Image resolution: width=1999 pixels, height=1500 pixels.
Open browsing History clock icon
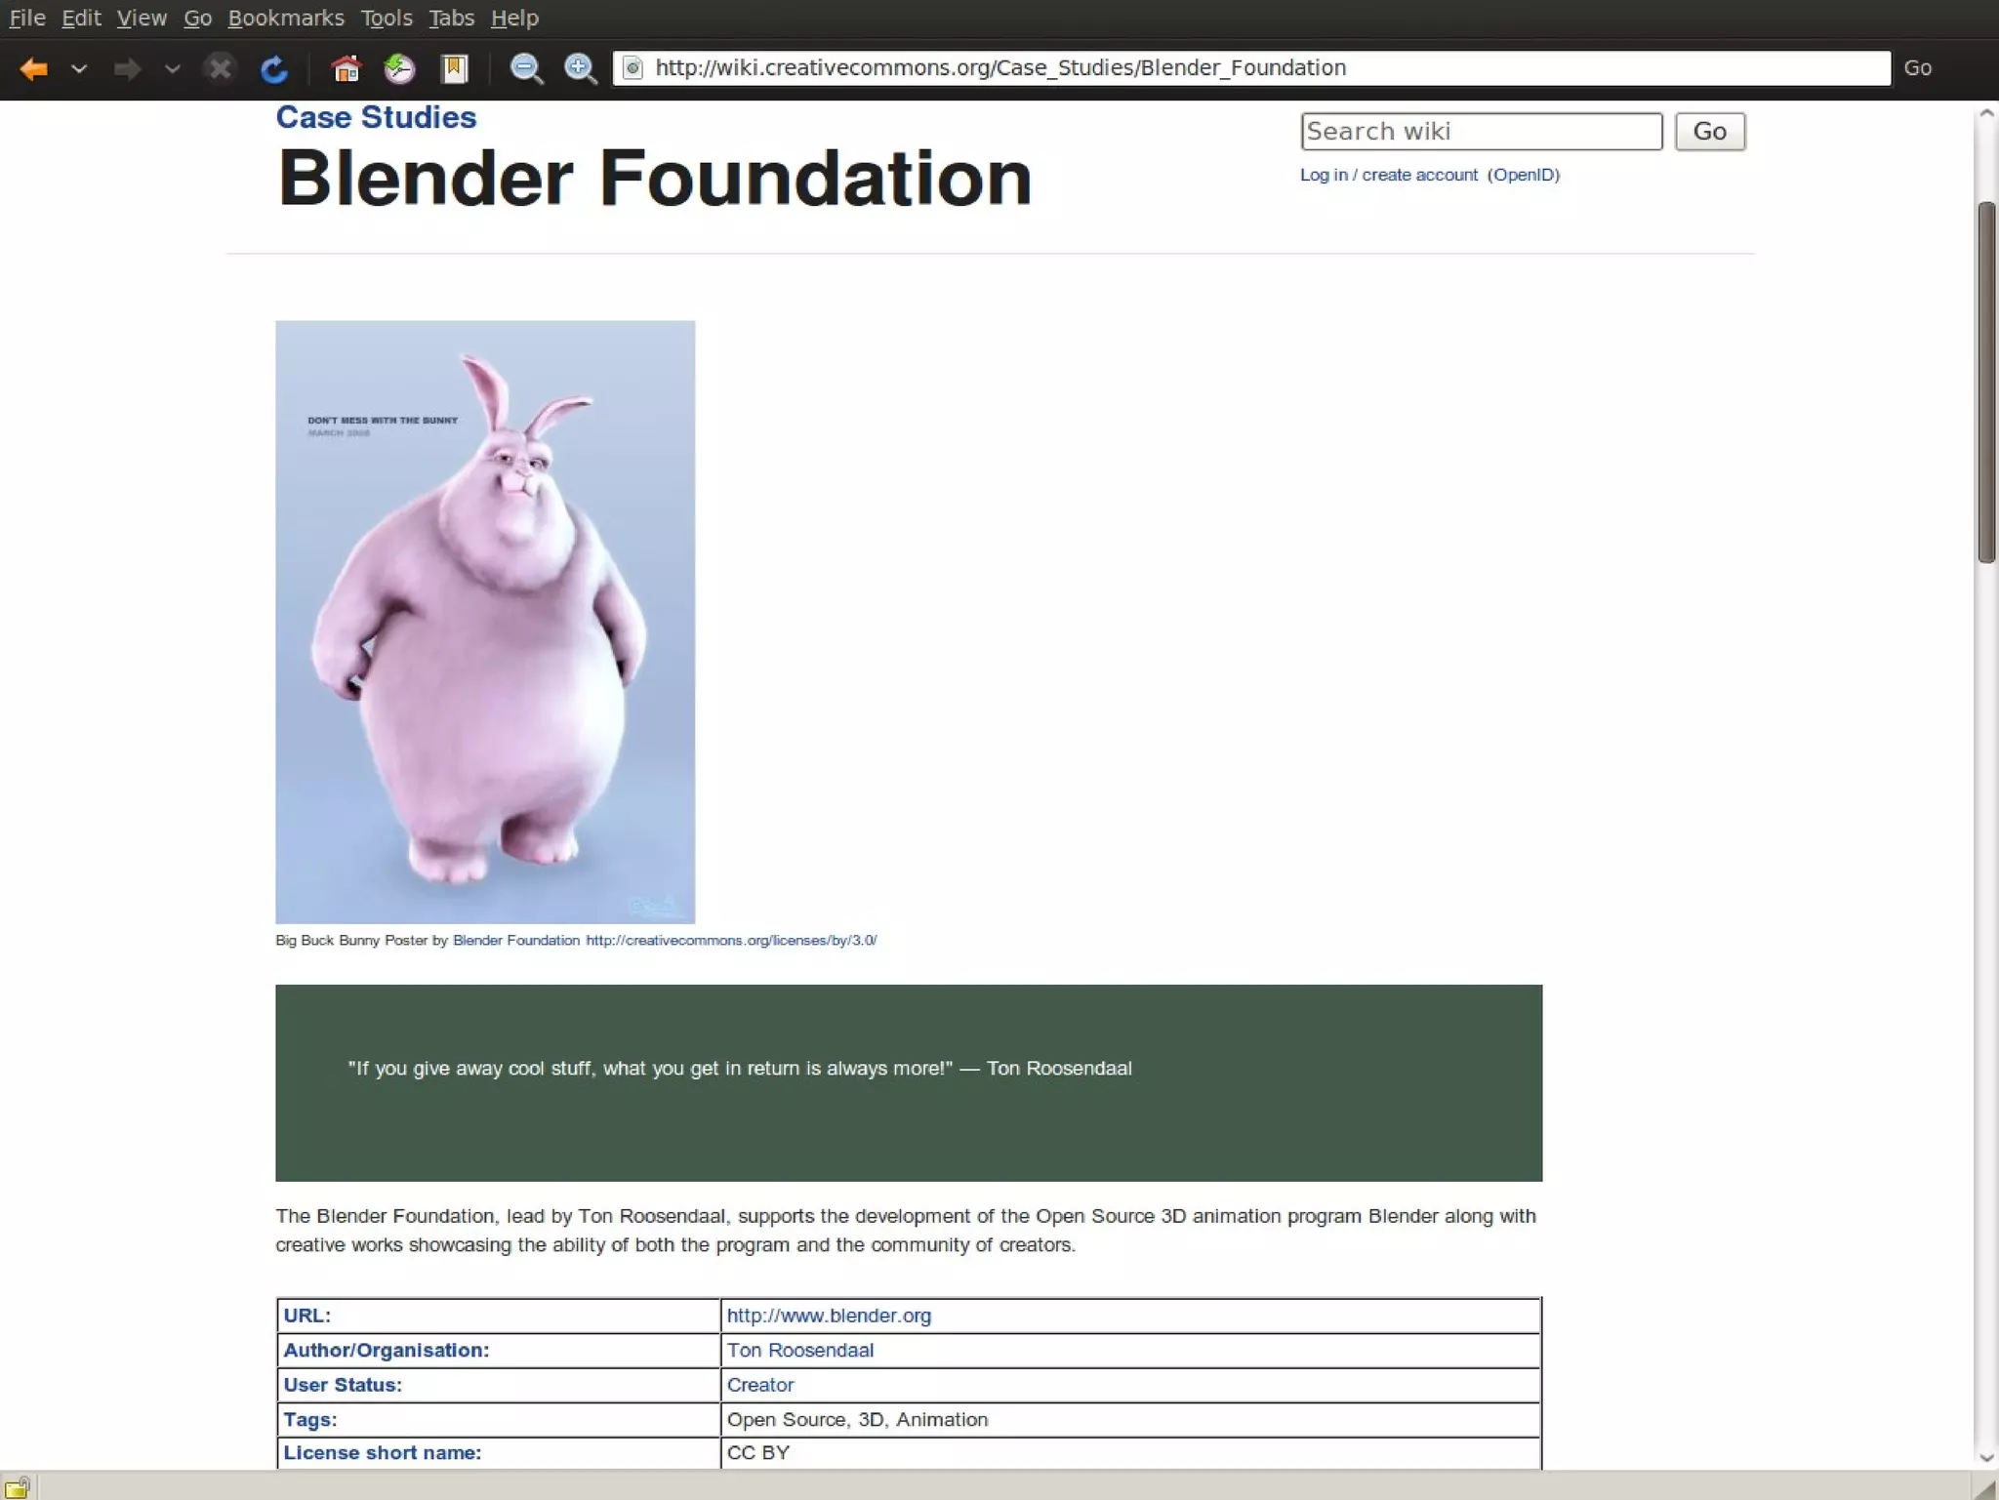pos(399,68)
